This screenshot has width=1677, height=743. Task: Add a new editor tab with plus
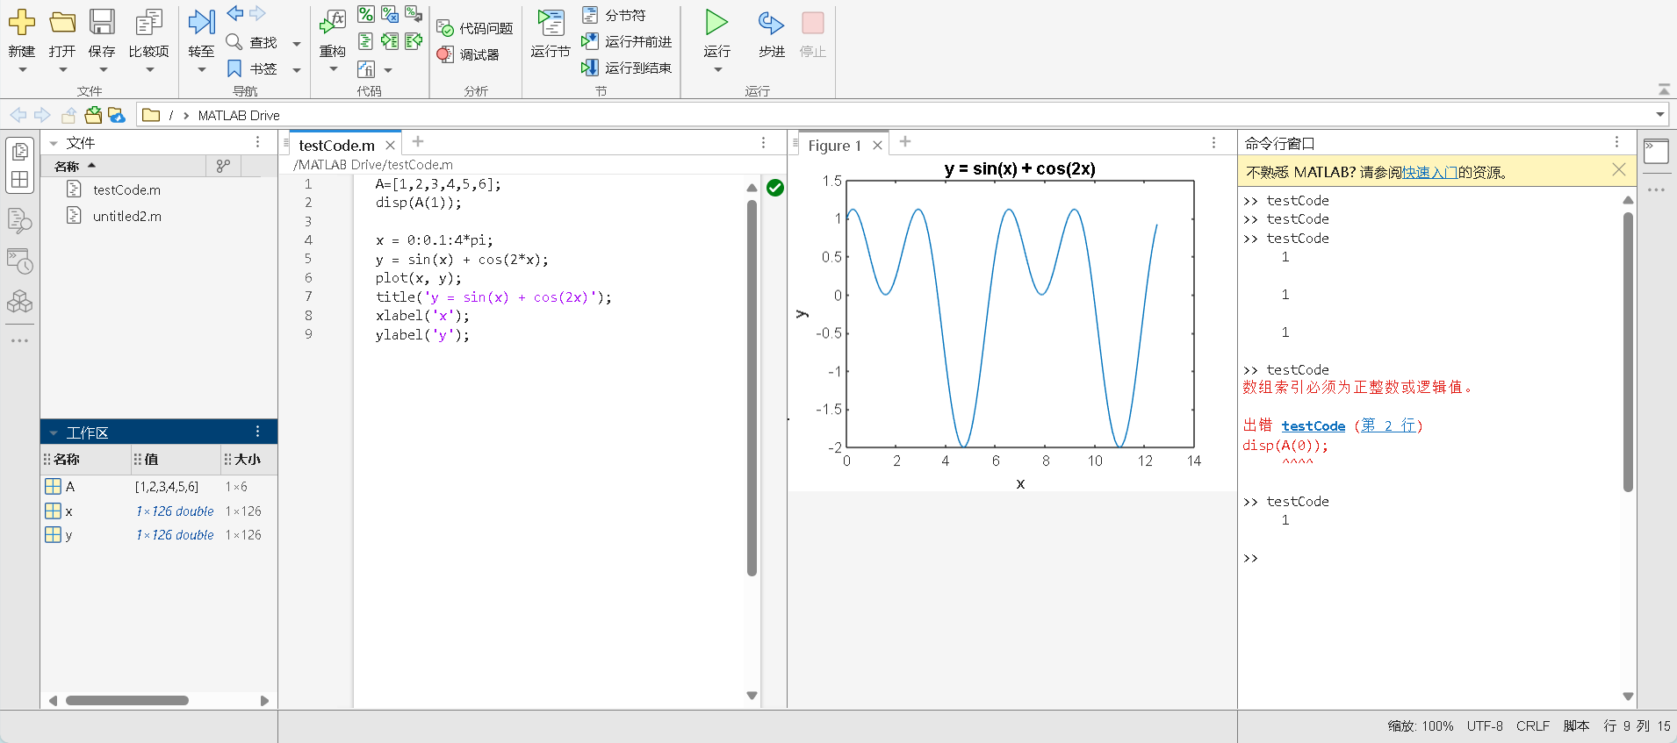(x=418, y=141)
